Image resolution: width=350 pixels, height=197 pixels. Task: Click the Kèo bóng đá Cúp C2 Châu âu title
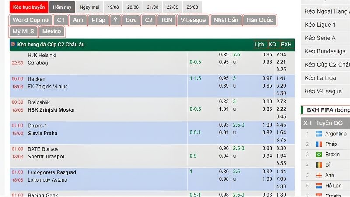click(x=51, y=45)
